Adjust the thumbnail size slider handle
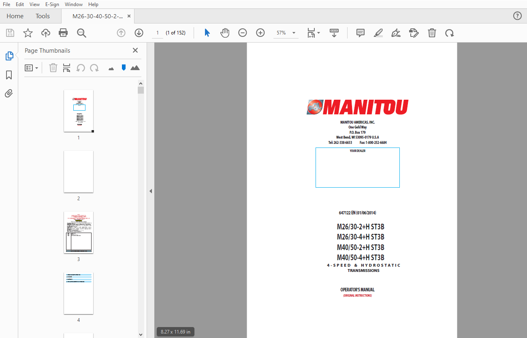Image resolution: width=527 pixels, height=338 pixels. tap(124, 67)
